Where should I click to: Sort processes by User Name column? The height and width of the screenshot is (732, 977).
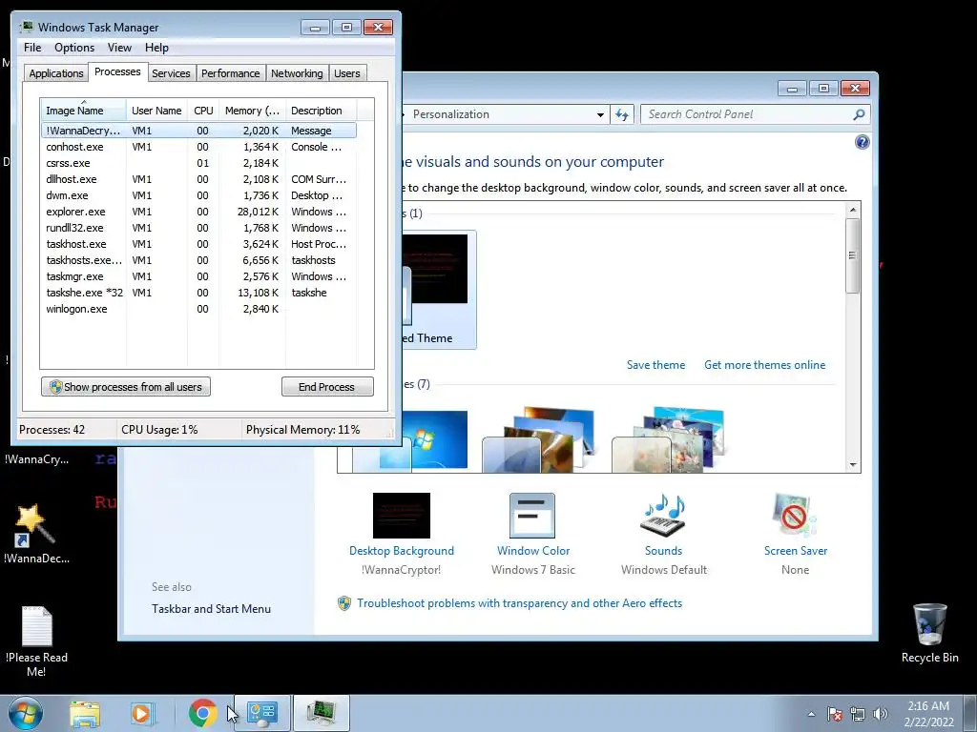[x=156, y=111]
